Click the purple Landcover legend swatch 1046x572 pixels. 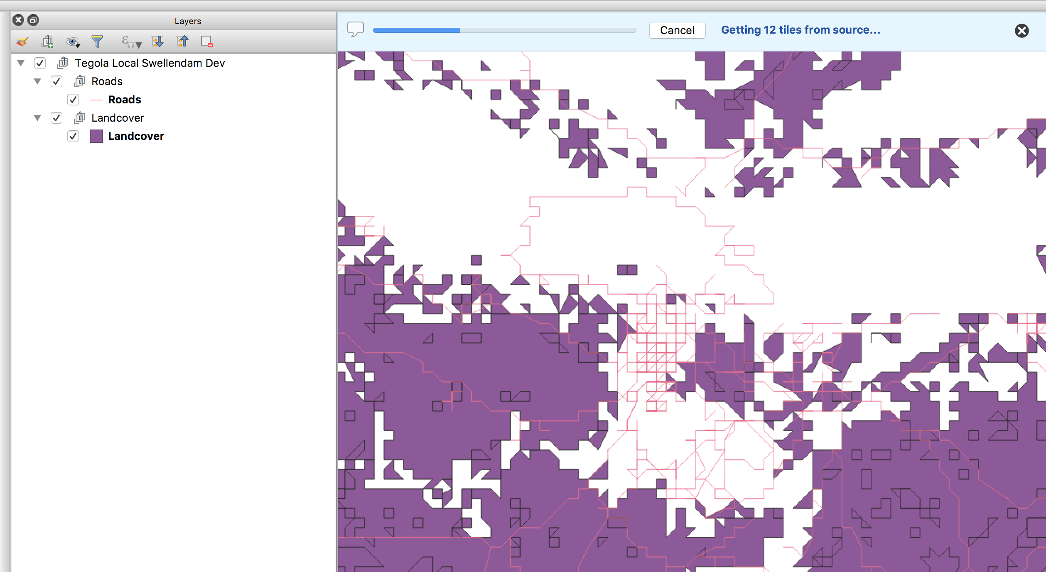click(x=96, y=136)
